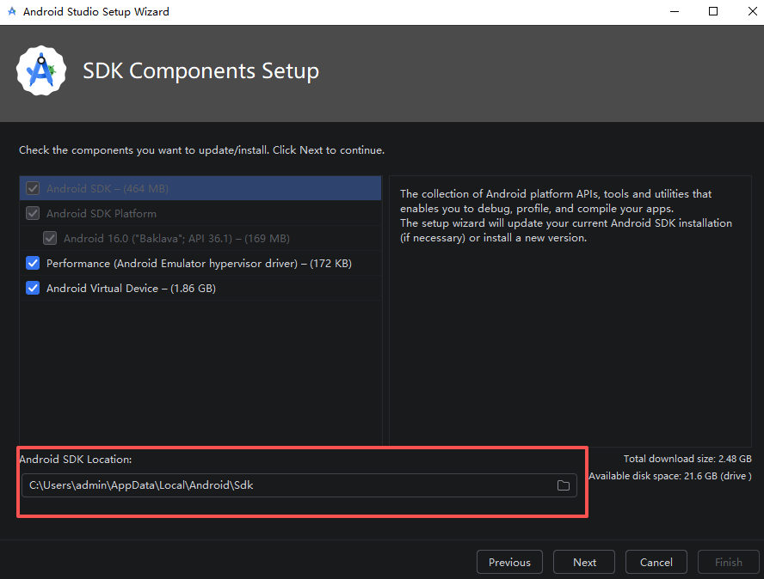This screenshot has height=579, width=764.
Task: Click the Total download size: 2.48 GB text
Action: [x=687, y=459]
